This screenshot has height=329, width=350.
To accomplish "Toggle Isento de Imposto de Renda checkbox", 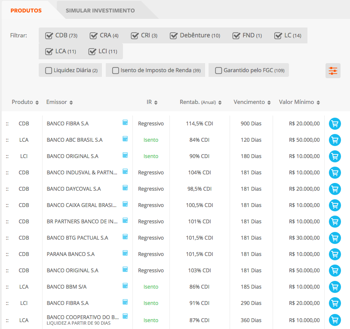I will click(116, 70).
